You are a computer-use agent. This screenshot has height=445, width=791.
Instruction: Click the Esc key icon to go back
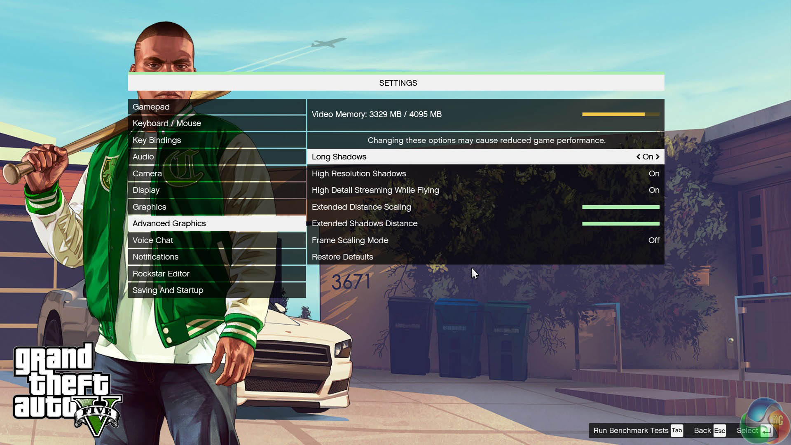pos(719,431)
